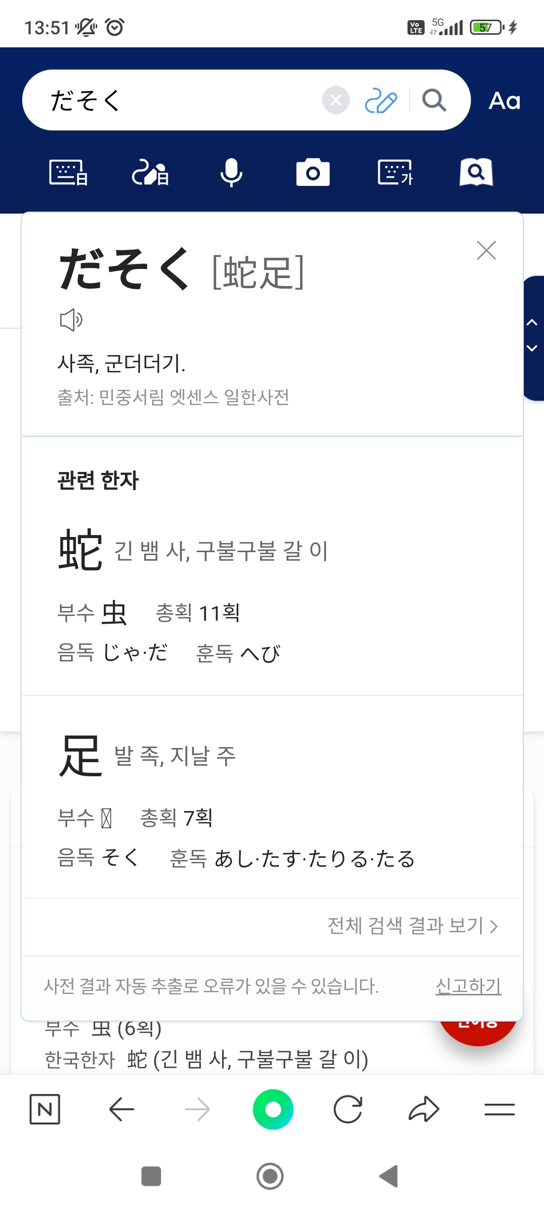Open camera search icon
The height and width of the screenshot is (1209, 544).
(313, 173)
